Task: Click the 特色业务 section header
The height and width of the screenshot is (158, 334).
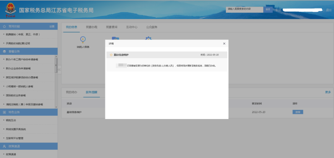Action: coord(29,112)
